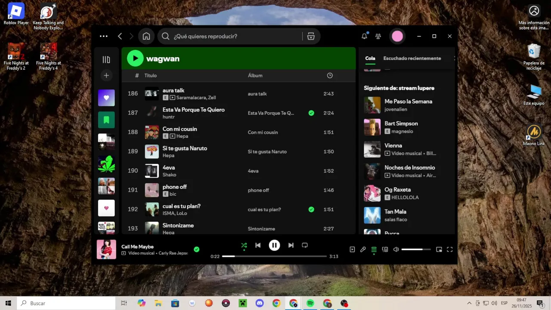
Task: Open Spotify from the Windows taskbar
Action: [x=310, y=303]
